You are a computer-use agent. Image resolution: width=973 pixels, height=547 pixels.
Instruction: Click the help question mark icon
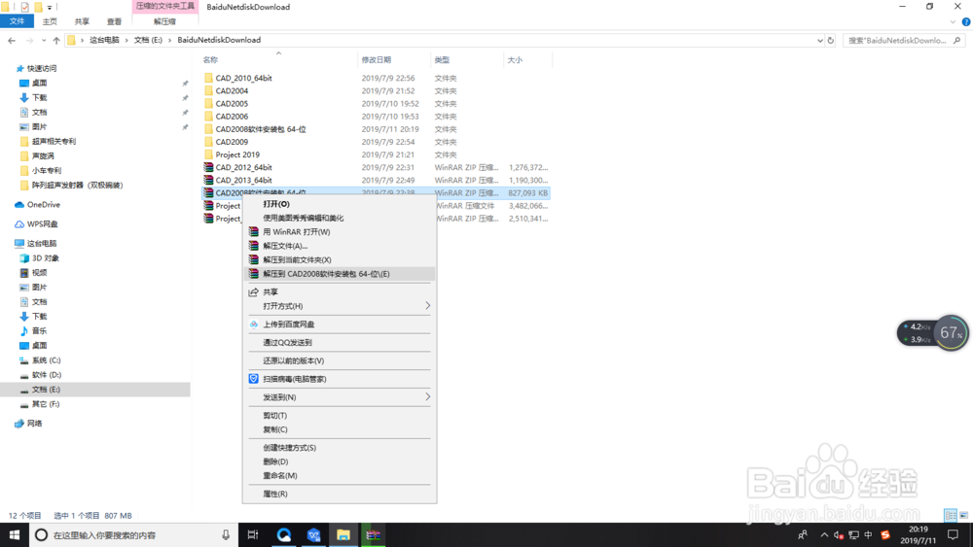pyautogui.click(x=965, y=21)
